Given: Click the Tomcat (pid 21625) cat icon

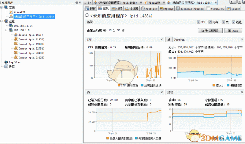Looking at the screenshot, I should 16,57.
